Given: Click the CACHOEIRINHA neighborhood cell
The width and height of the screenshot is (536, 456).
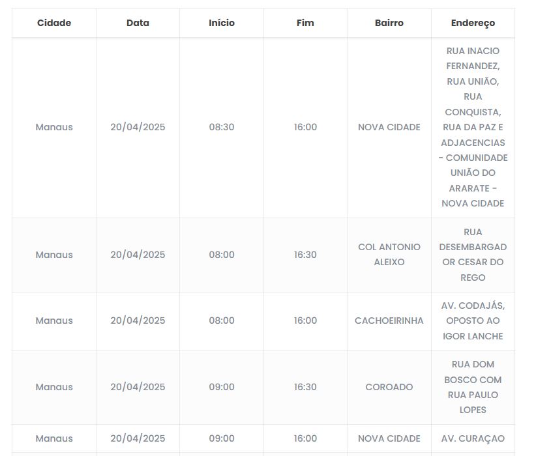Looking at the screenshot, I should (x=389, y=321).
